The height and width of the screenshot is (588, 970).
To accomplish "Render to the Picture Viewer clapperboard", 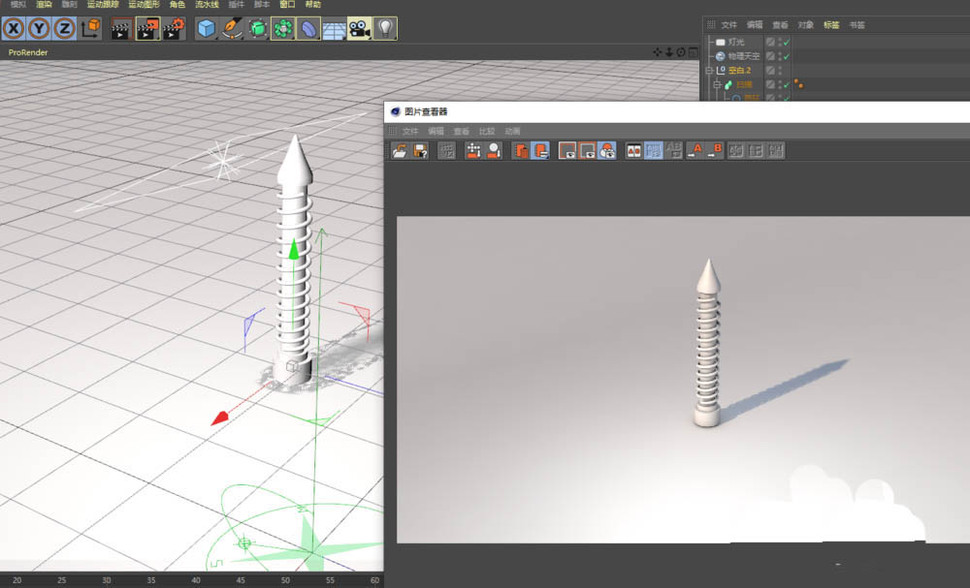I will (x=147, y=28).
